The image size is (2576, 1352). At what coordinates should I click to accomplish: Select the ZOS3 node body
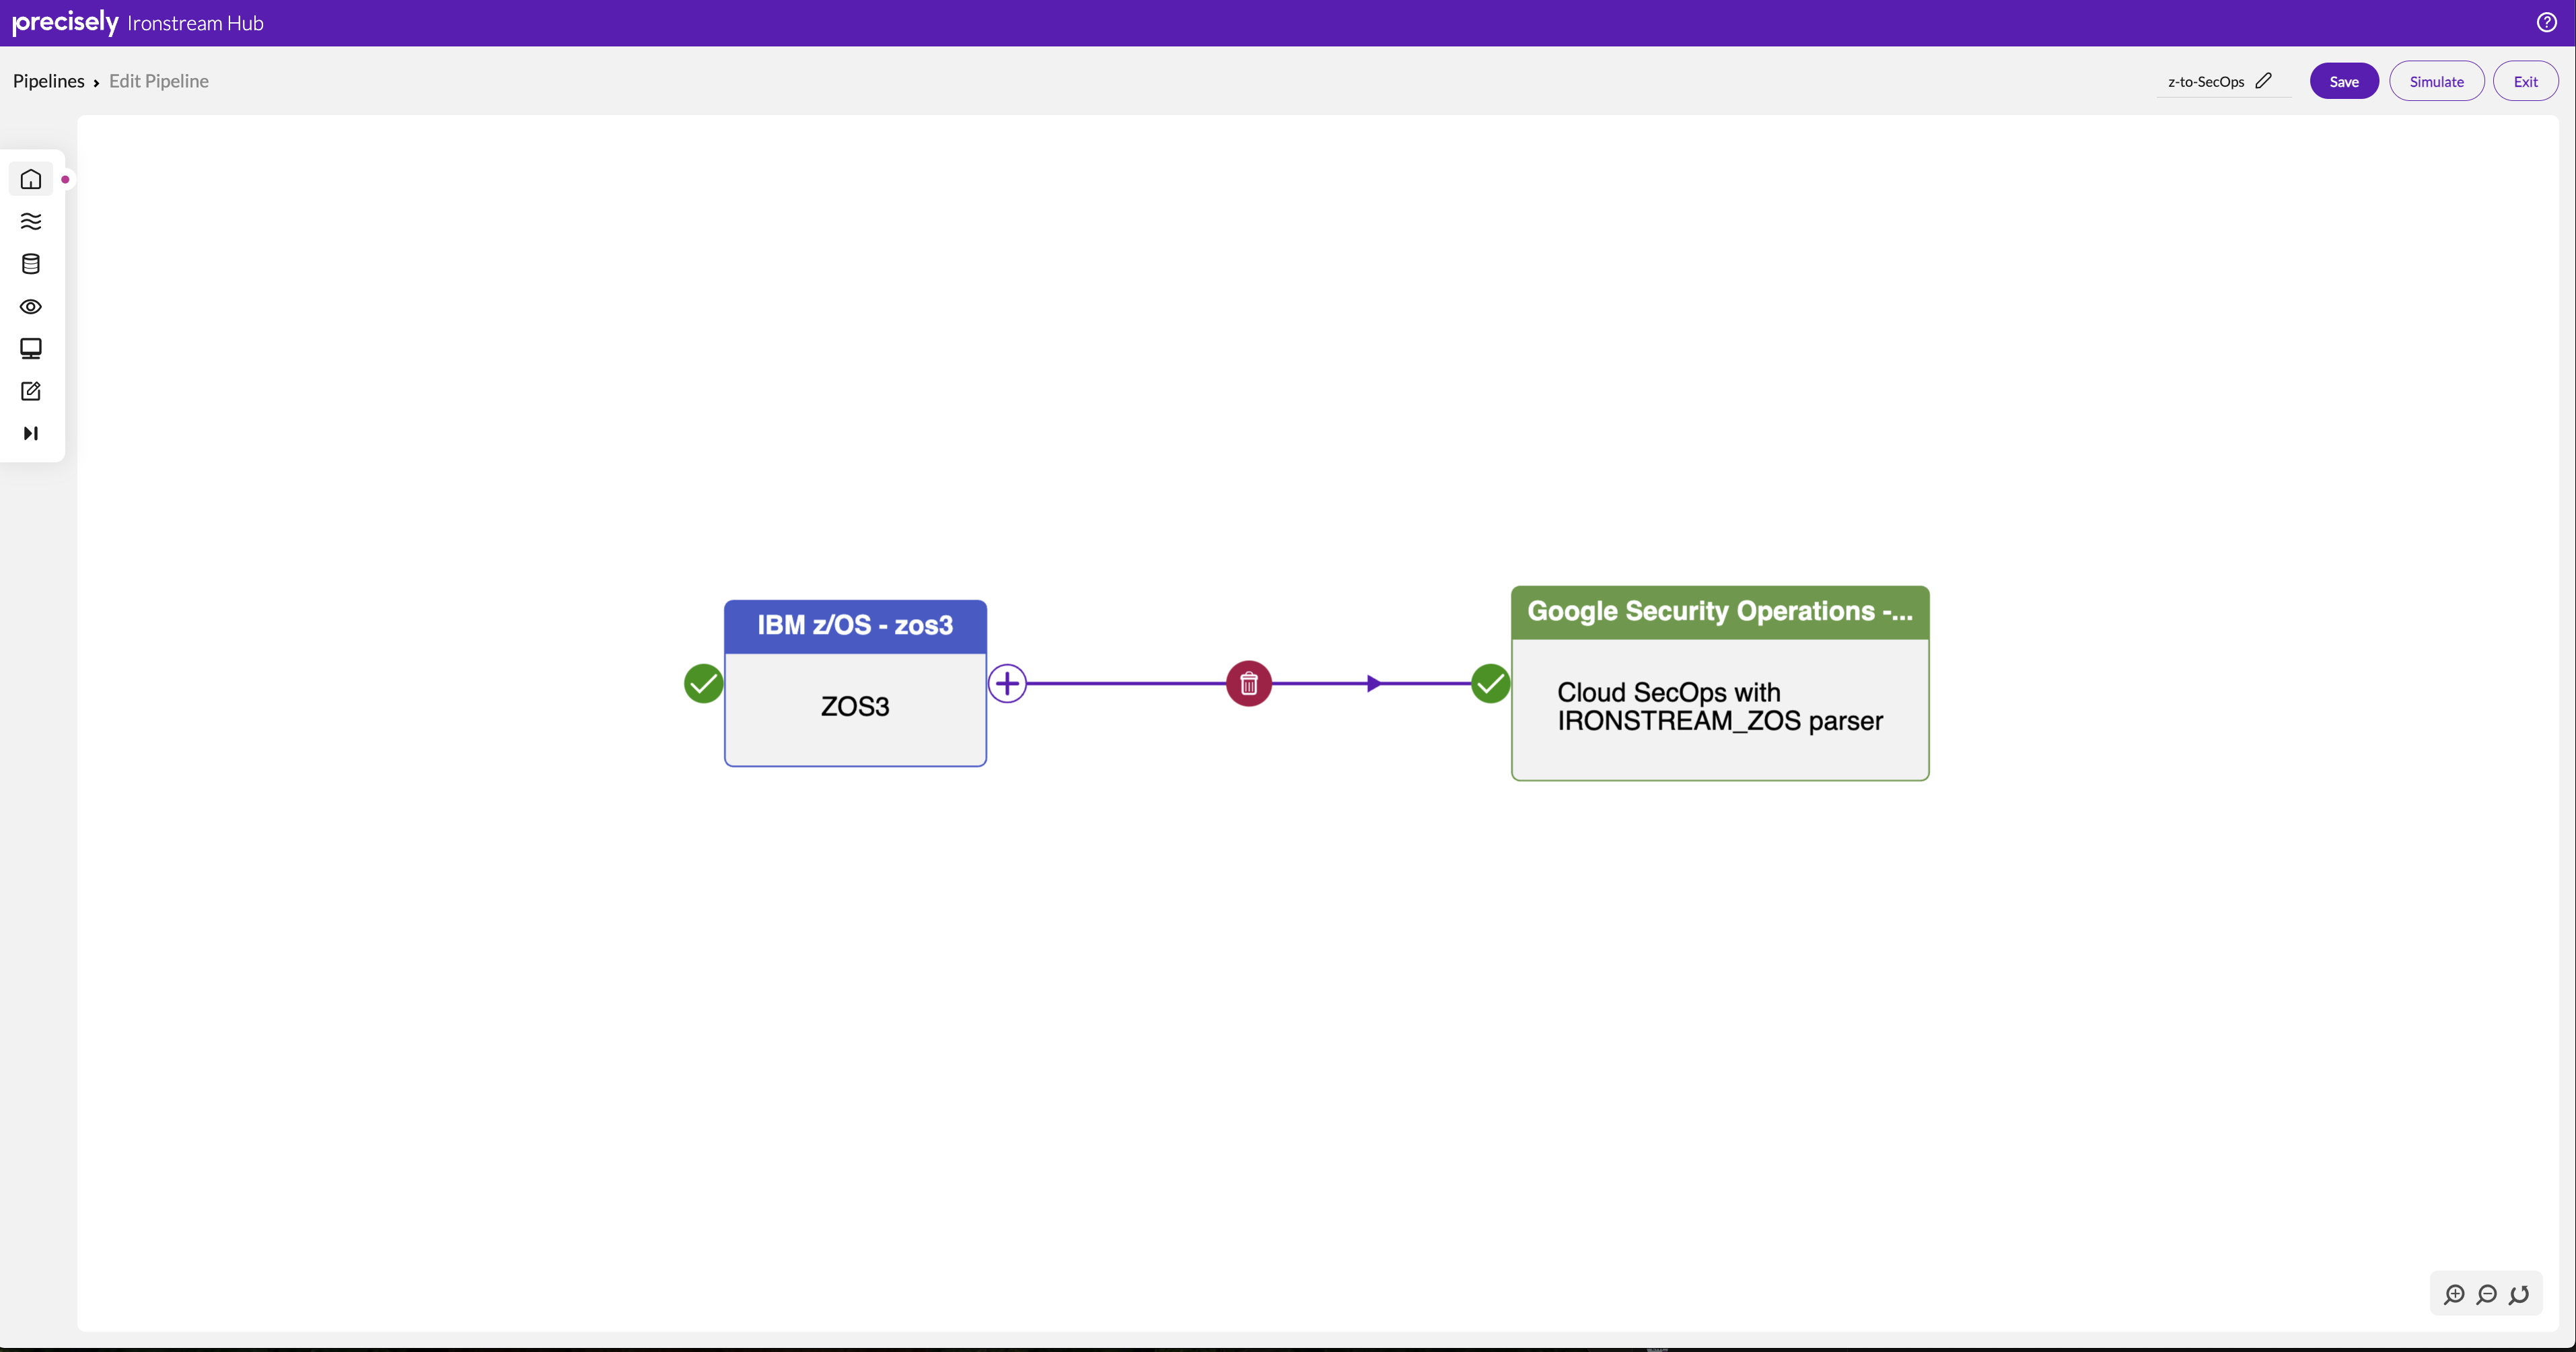[855, 709]
